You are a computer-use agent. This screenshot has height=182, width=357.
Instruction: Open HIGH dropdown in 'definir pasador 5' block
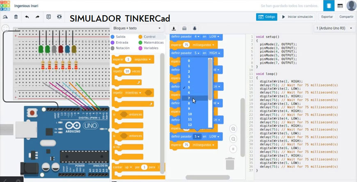[215, 53]
